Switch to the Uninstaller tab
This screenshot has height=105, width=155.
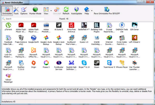click(7, 11)
